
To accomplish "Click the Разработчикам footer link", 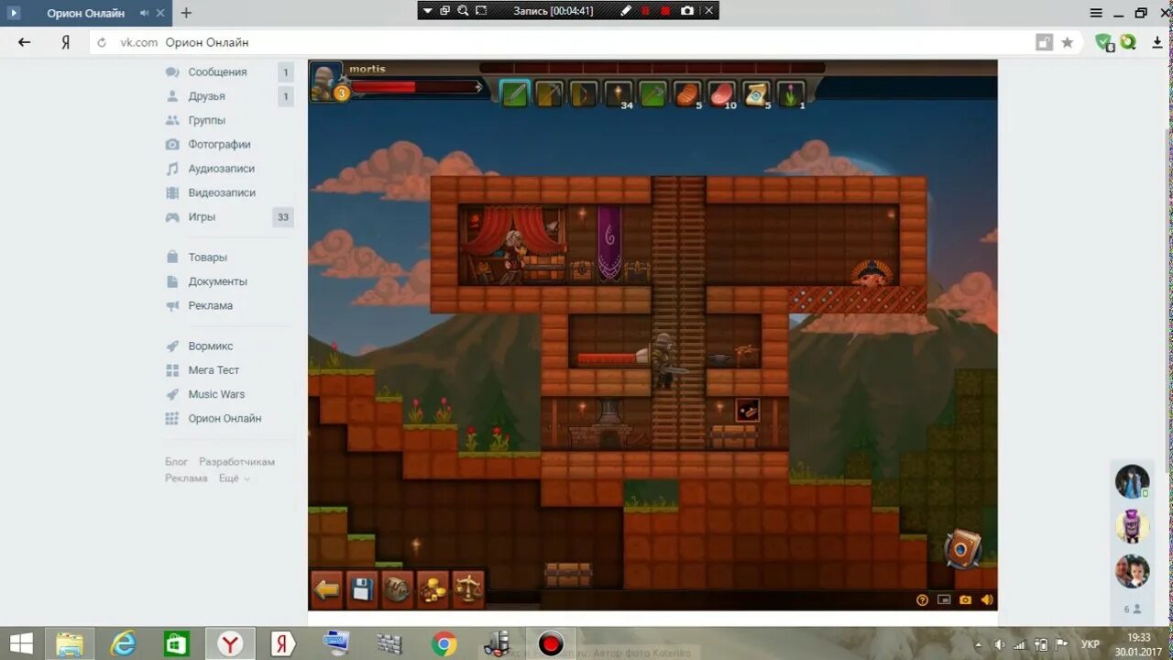I will pyautogui.click(x=236, y=462).
